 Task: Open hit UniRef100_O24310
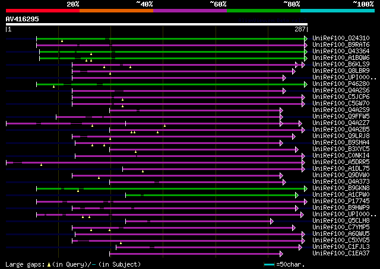[x=341, y=39]
